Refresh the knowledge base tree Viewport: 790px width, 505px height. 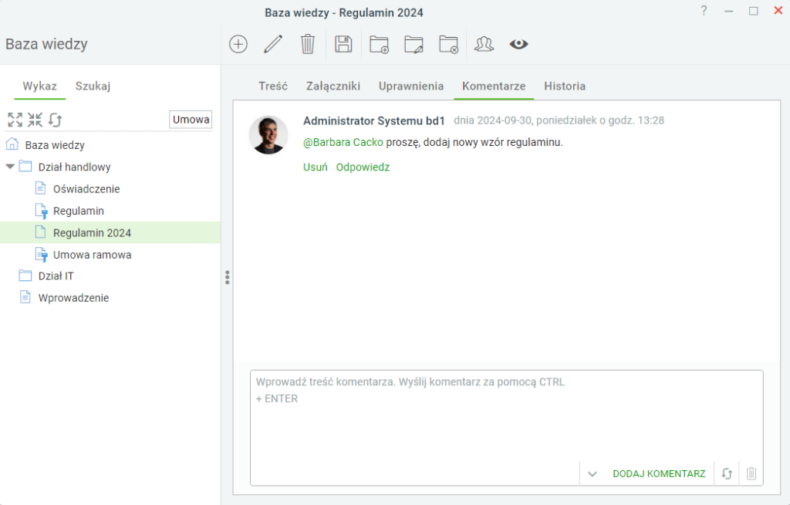pyautogui.click(x=55, y=120)
